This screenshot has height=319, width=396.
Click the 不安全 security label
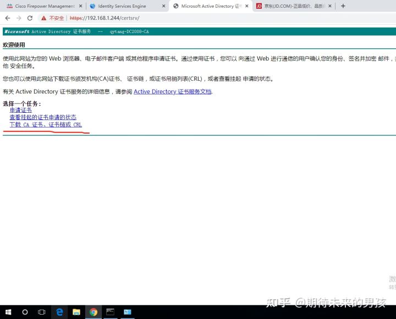(x=57, y=18)
